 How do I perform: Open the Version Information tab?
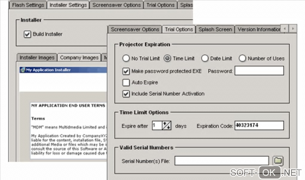(x=258, y=29)
